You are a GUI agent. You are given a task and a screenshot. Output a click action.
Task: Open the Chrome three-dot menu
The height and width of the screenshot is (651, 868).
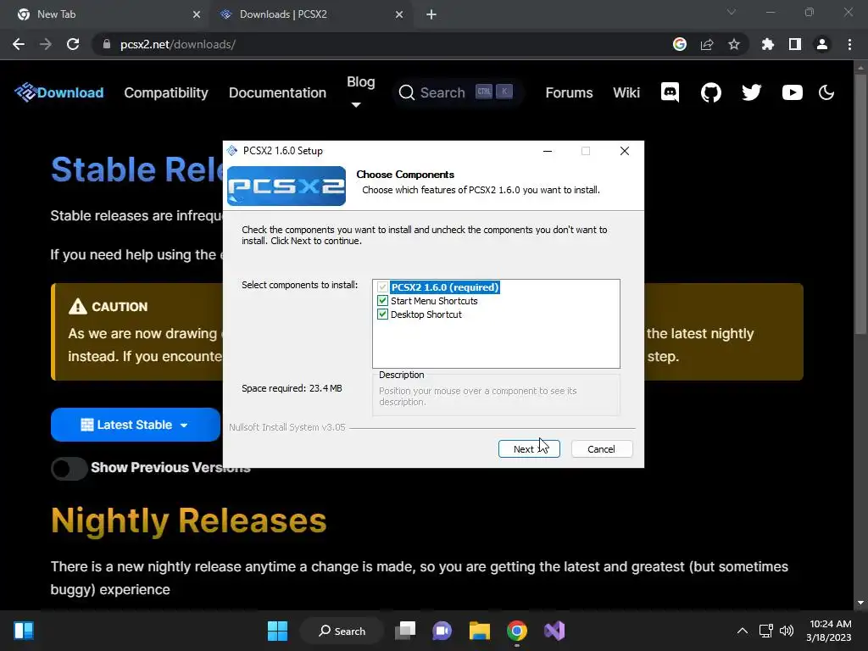coord(849,44)
